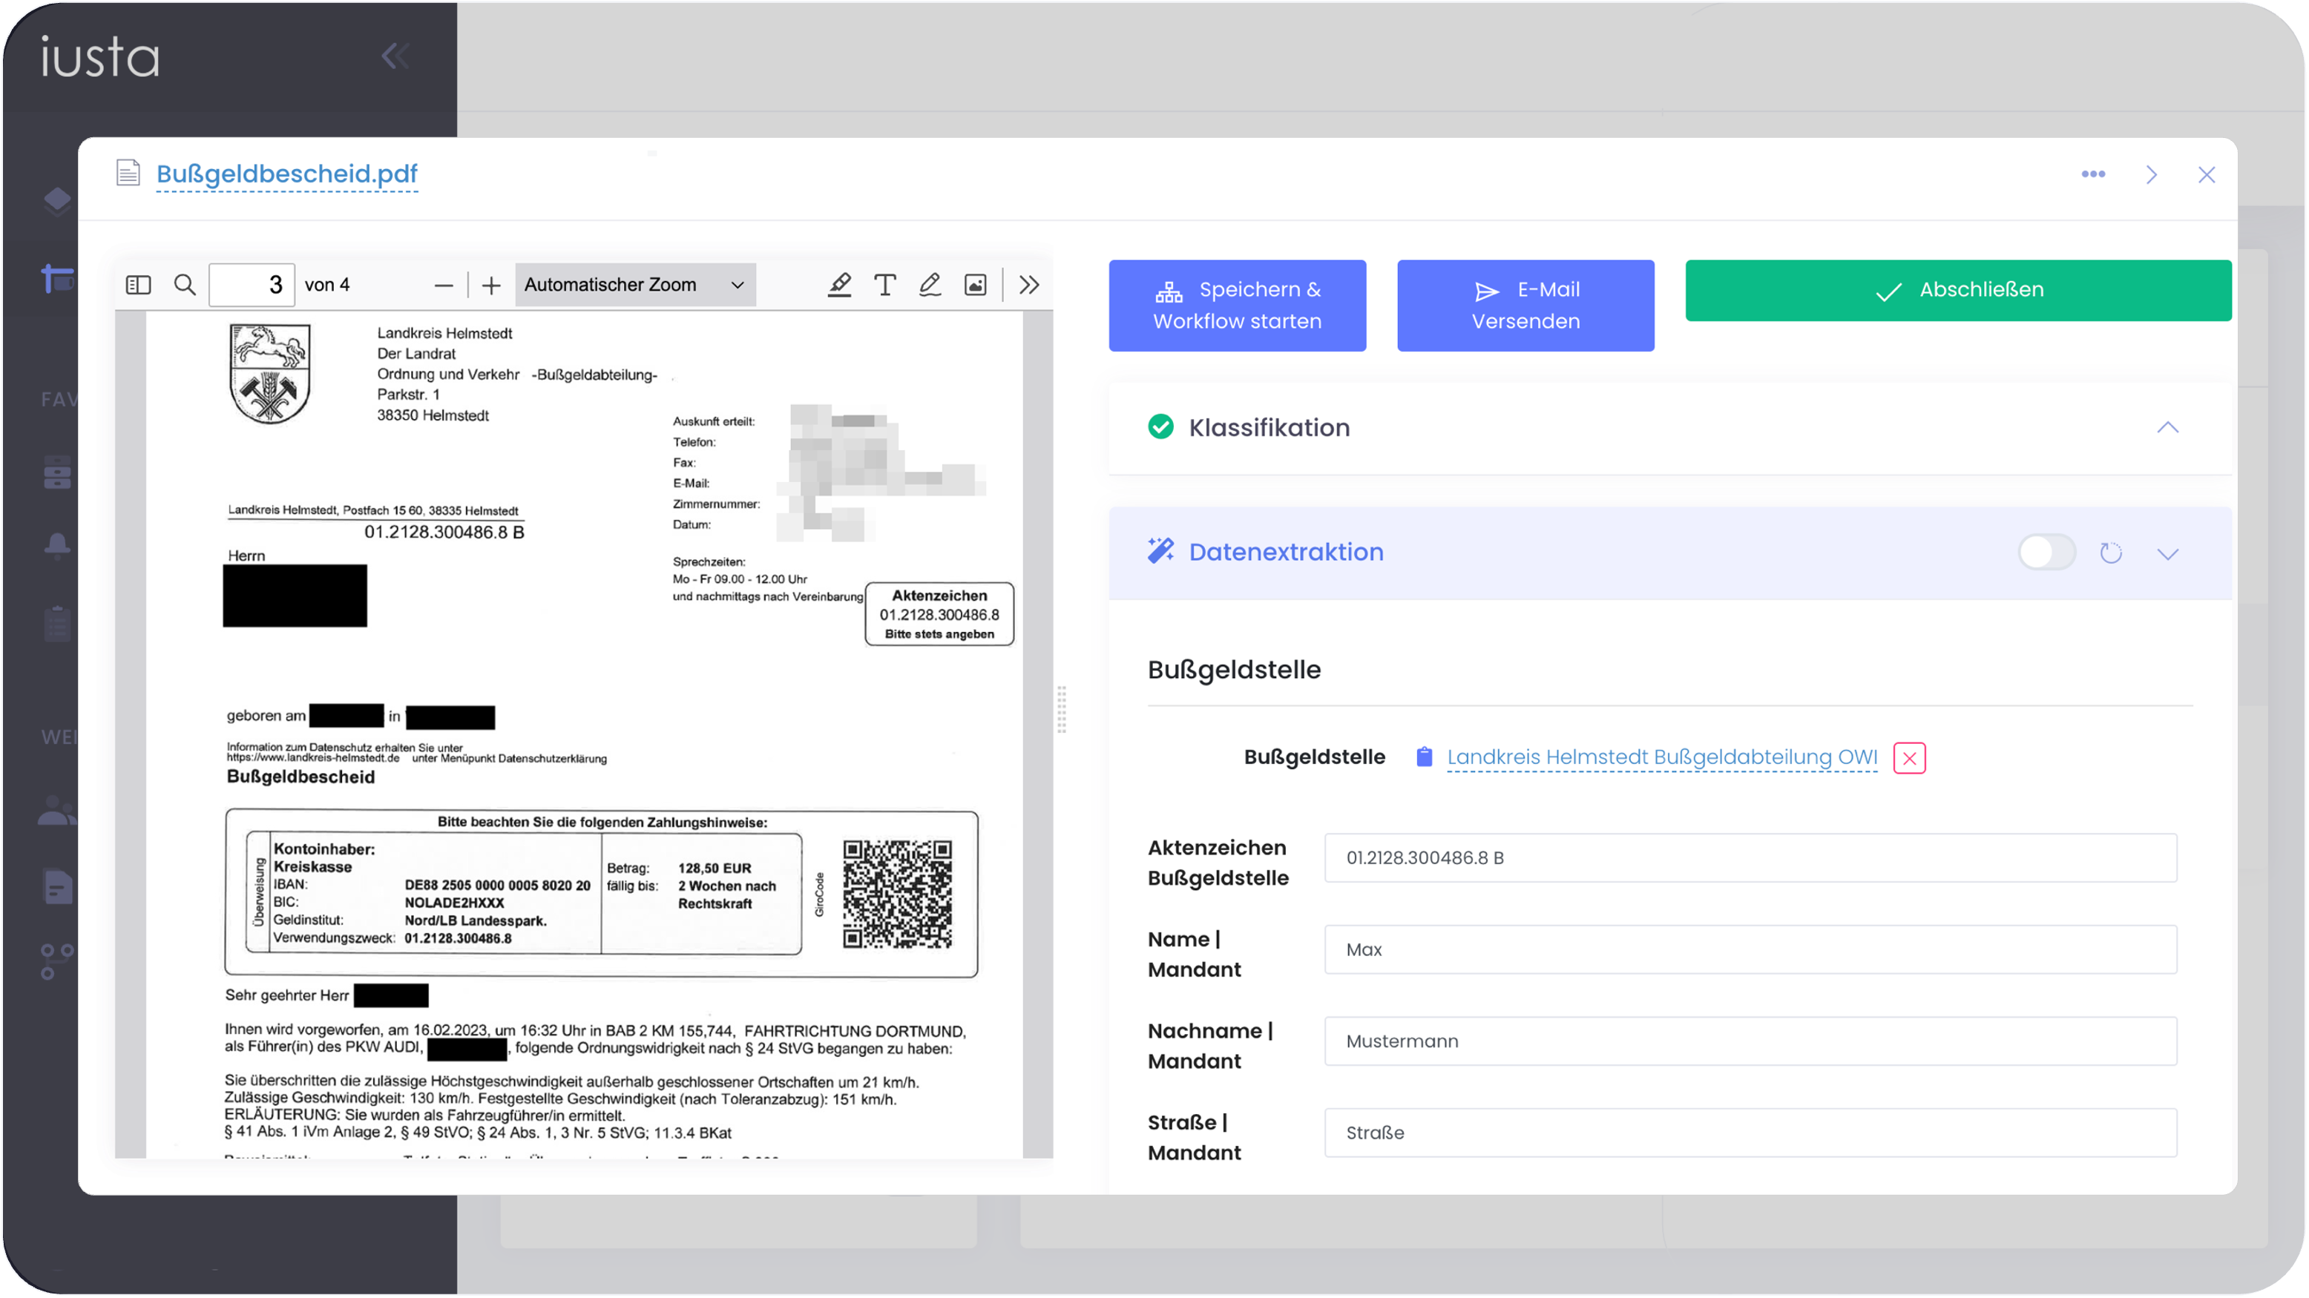This screenshot has height=1298, width=2309.
Task: Collapse the Klassifikation section
Action: pyautogui.click(x=2168, y=427)
